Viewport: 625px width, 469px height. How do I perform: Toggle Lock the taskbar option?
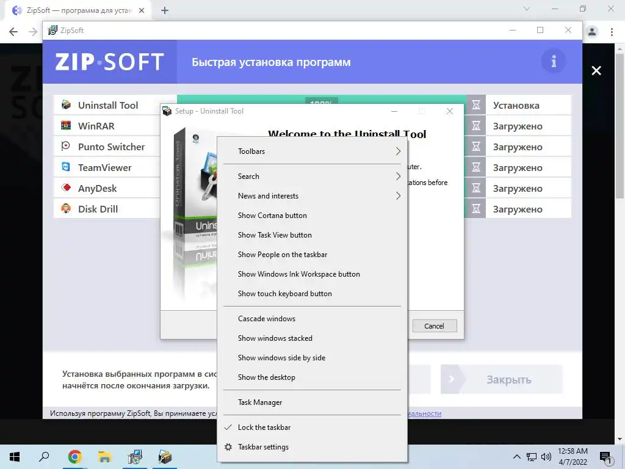click(x=312, y=427)
